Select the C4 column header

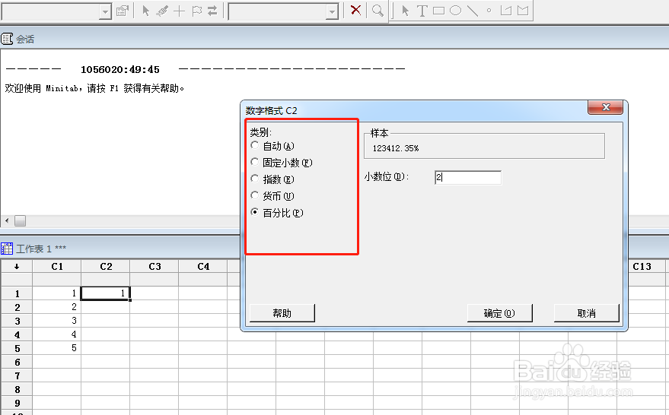[x=203, y=266]
